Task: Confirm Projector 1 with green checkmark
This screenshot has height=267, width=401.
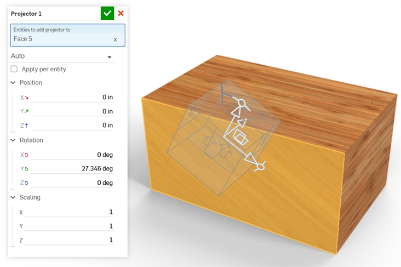Action: (107, 13)
